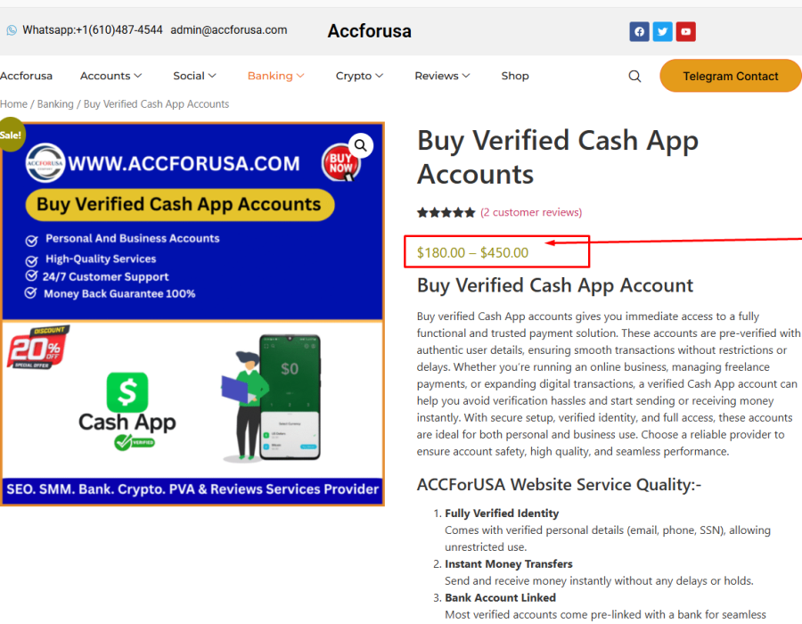This screenshot has width=802, height=624.
Task: Click the Banking breadcrumb link
Action: [55, 103]
